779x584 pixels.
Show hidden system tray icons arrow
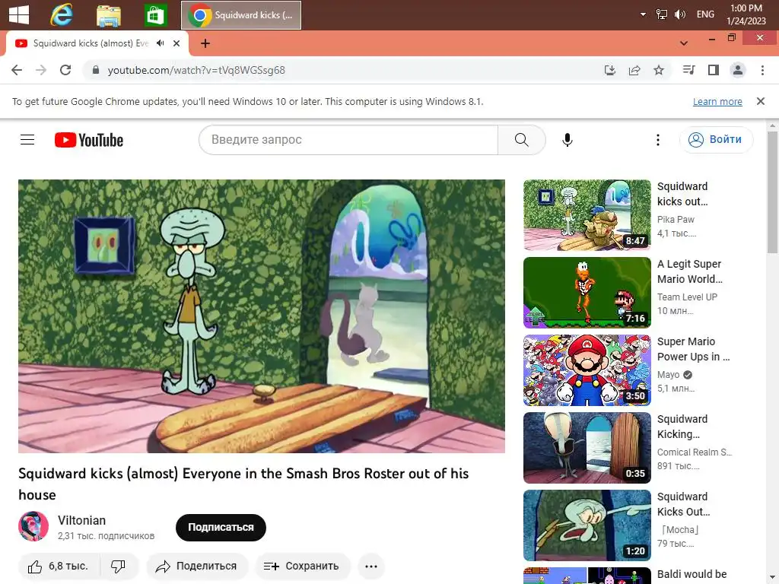click(x=643, y=14)
